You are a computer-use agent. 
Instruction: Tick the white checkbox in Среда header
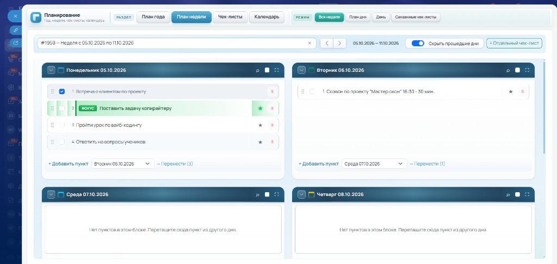[267, 194]
